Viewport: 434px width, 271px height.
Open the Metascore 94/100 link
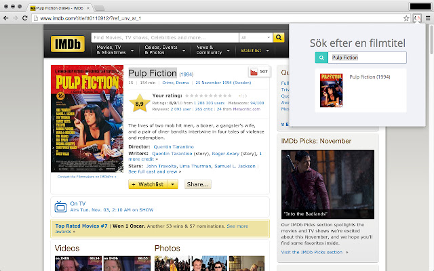pyautogui.click(x=257, y=103)
